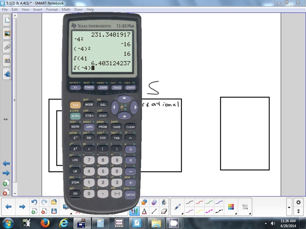Choose the green pen line style
Screen dimensions: 306x229
[209, 203]
